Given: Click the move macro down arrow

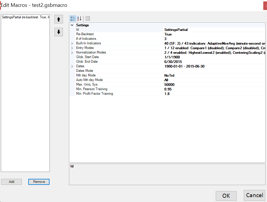Looking at the screenshot, I should click(x=59, y=32).
